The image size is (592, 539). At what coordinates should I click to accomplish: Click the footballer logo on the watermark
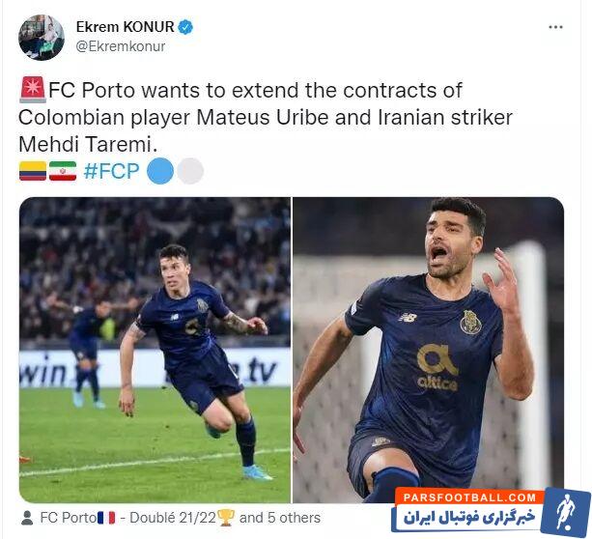pos(566,512)
